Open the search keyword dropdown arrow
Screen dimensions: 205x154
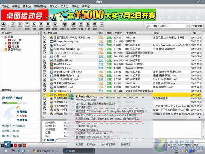pyautogui.click(x=187, y=26)
